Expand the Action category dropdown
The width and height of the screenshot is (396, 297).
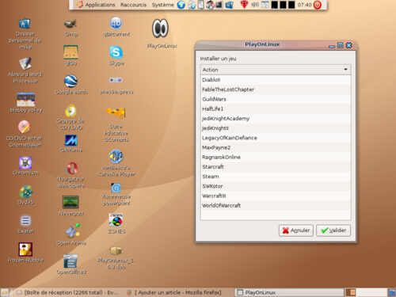click(x=276, y=70)
